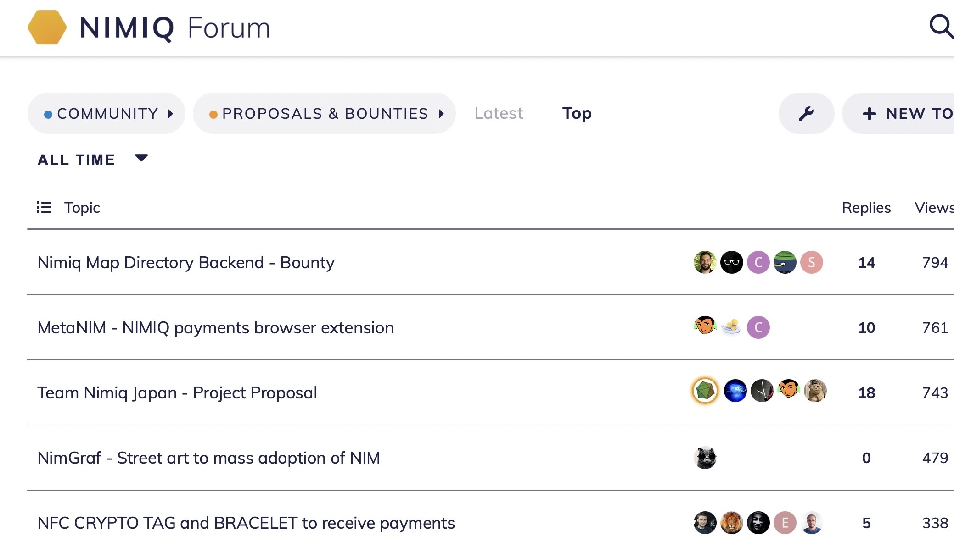This screenshot has width=954, height=536.
Task: Open Team Nimiq Japan - Project Proposal topic
Action: pyautogui.click(x=177, y=392)
